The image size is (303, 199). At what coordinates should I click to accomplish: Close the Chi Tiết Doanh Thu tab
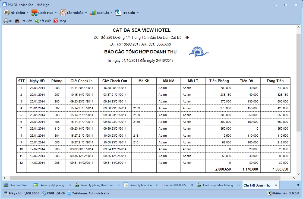(276, 185)
